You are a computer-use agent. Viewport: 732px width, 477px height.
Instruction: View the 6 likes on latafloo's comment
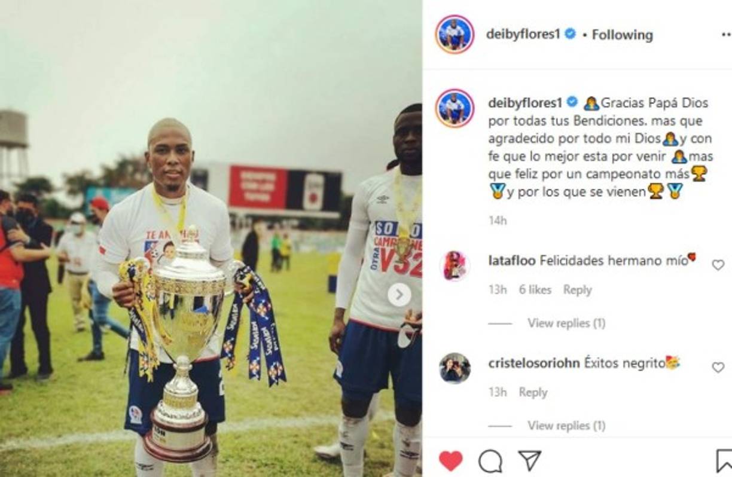535,290
